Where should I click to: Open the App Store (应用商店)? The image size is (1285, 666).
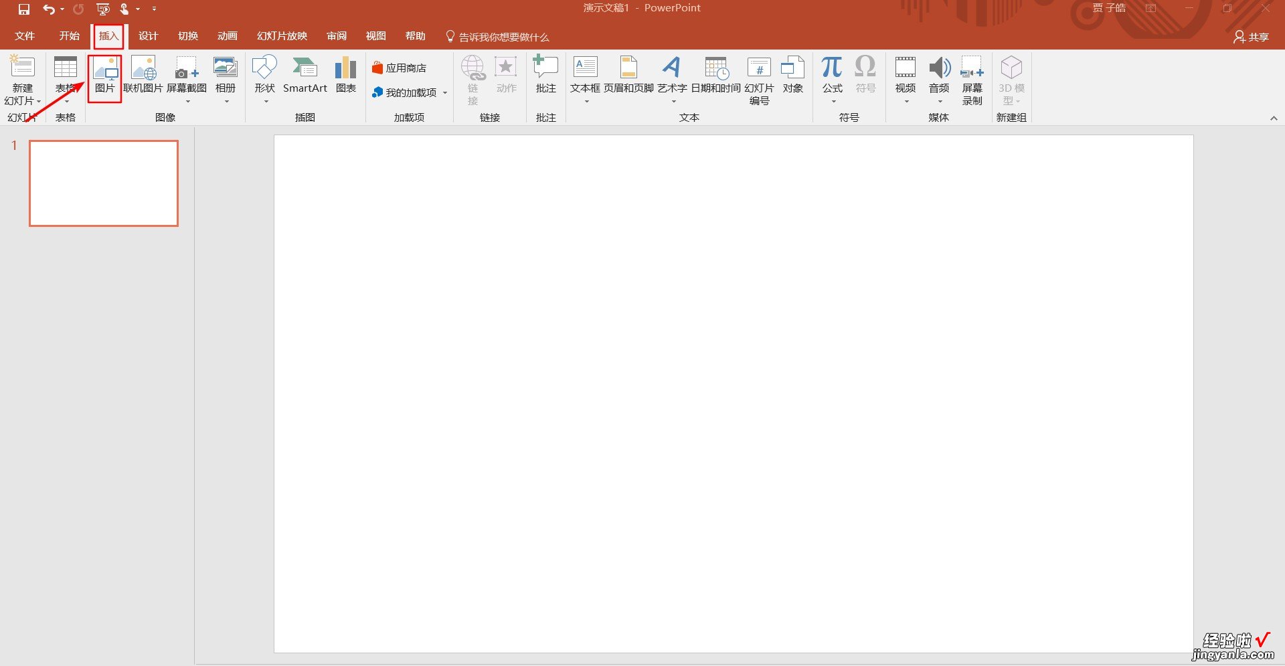[400, 68]
